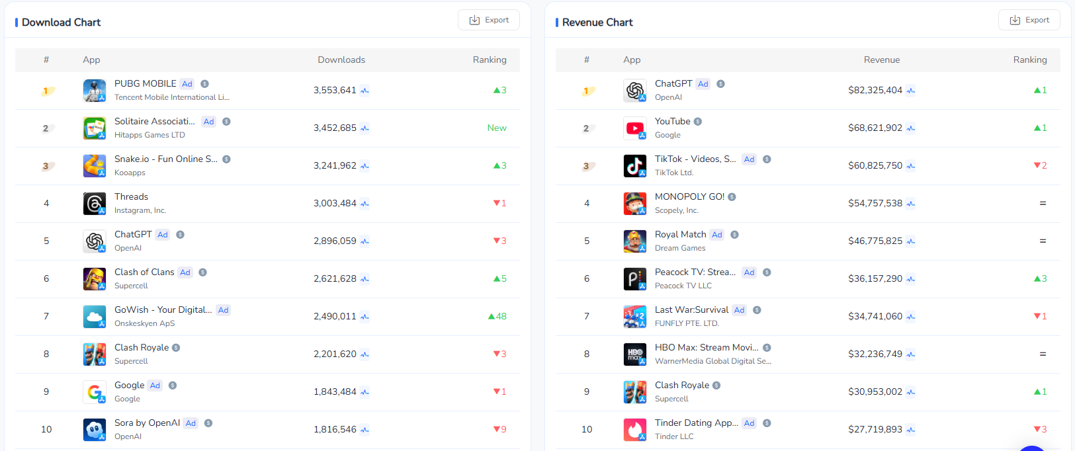Open the HBO Max app icon
1075x451 pixels.
coord(634,354)
